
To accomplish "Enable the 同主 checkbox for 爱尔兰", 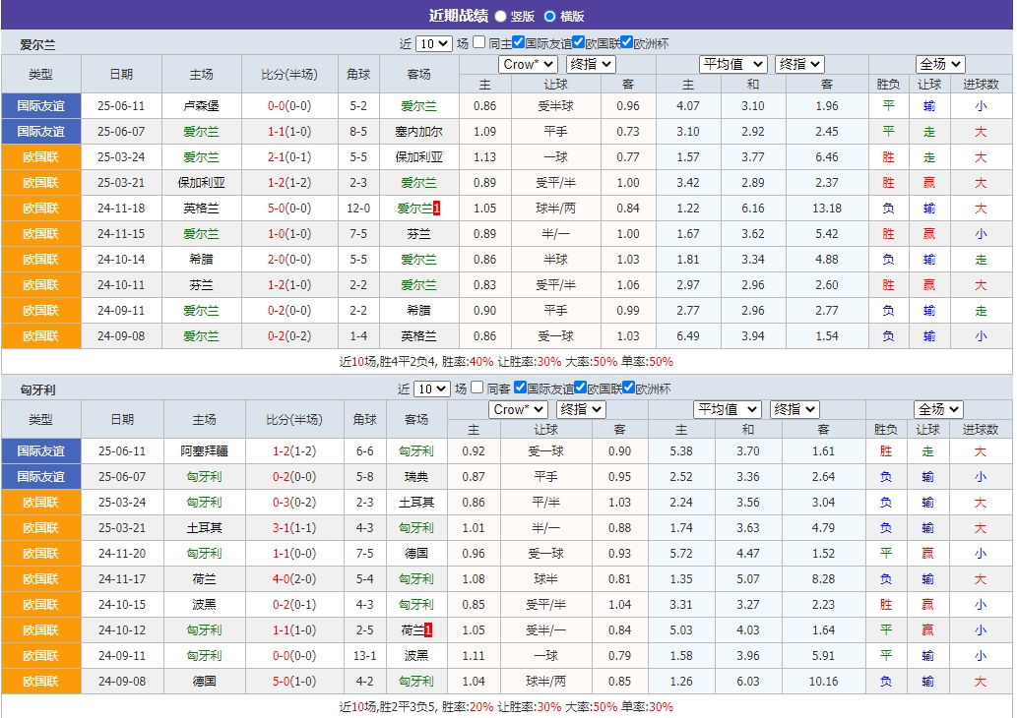I will coord(480,42).
